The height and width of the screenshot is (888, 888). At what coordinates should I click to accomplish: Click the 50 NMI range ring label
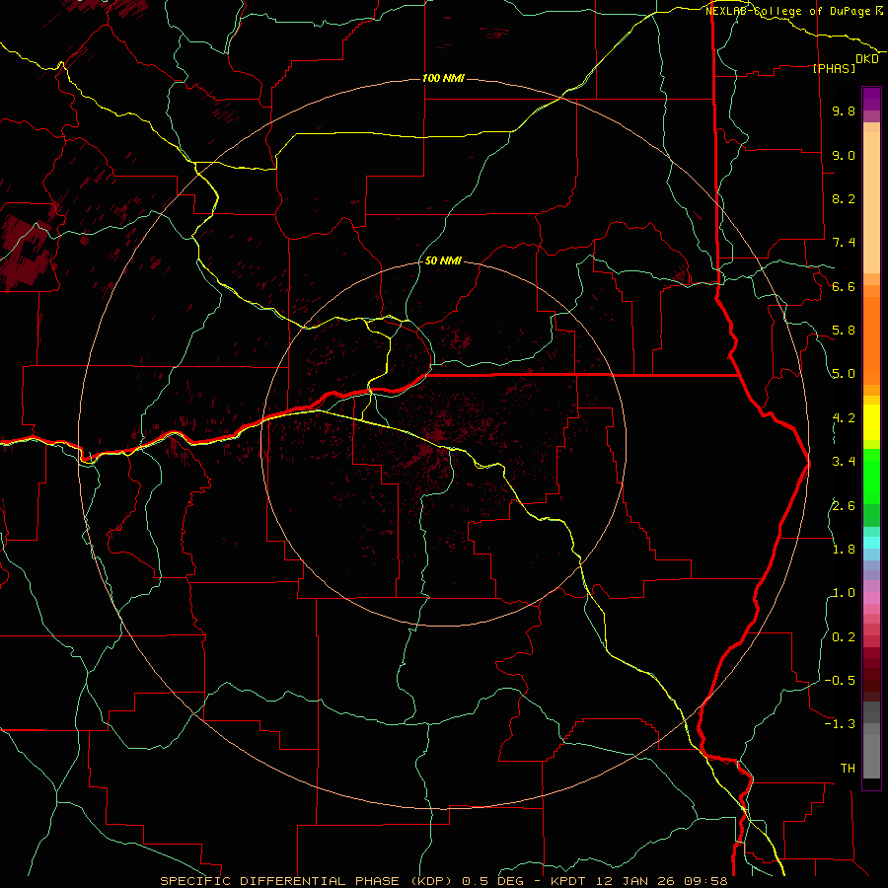click(x=443, y=260)
